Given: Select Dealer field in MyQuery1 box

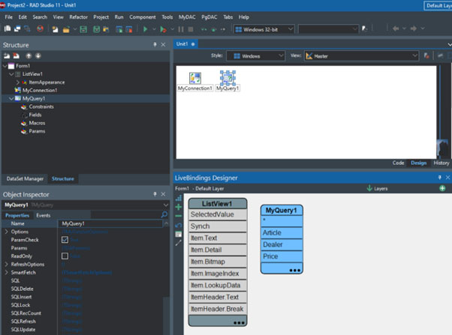Looking at the screenshot, I should coord(282,244).
